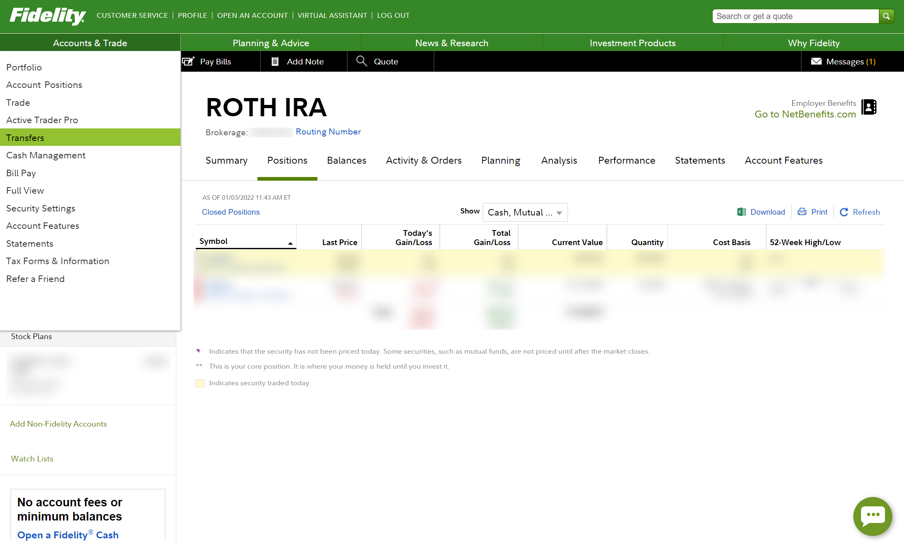This screenshot has height=542, width=904.
Task: Open the Accounts & Trade menu
Action: point(90,43)
